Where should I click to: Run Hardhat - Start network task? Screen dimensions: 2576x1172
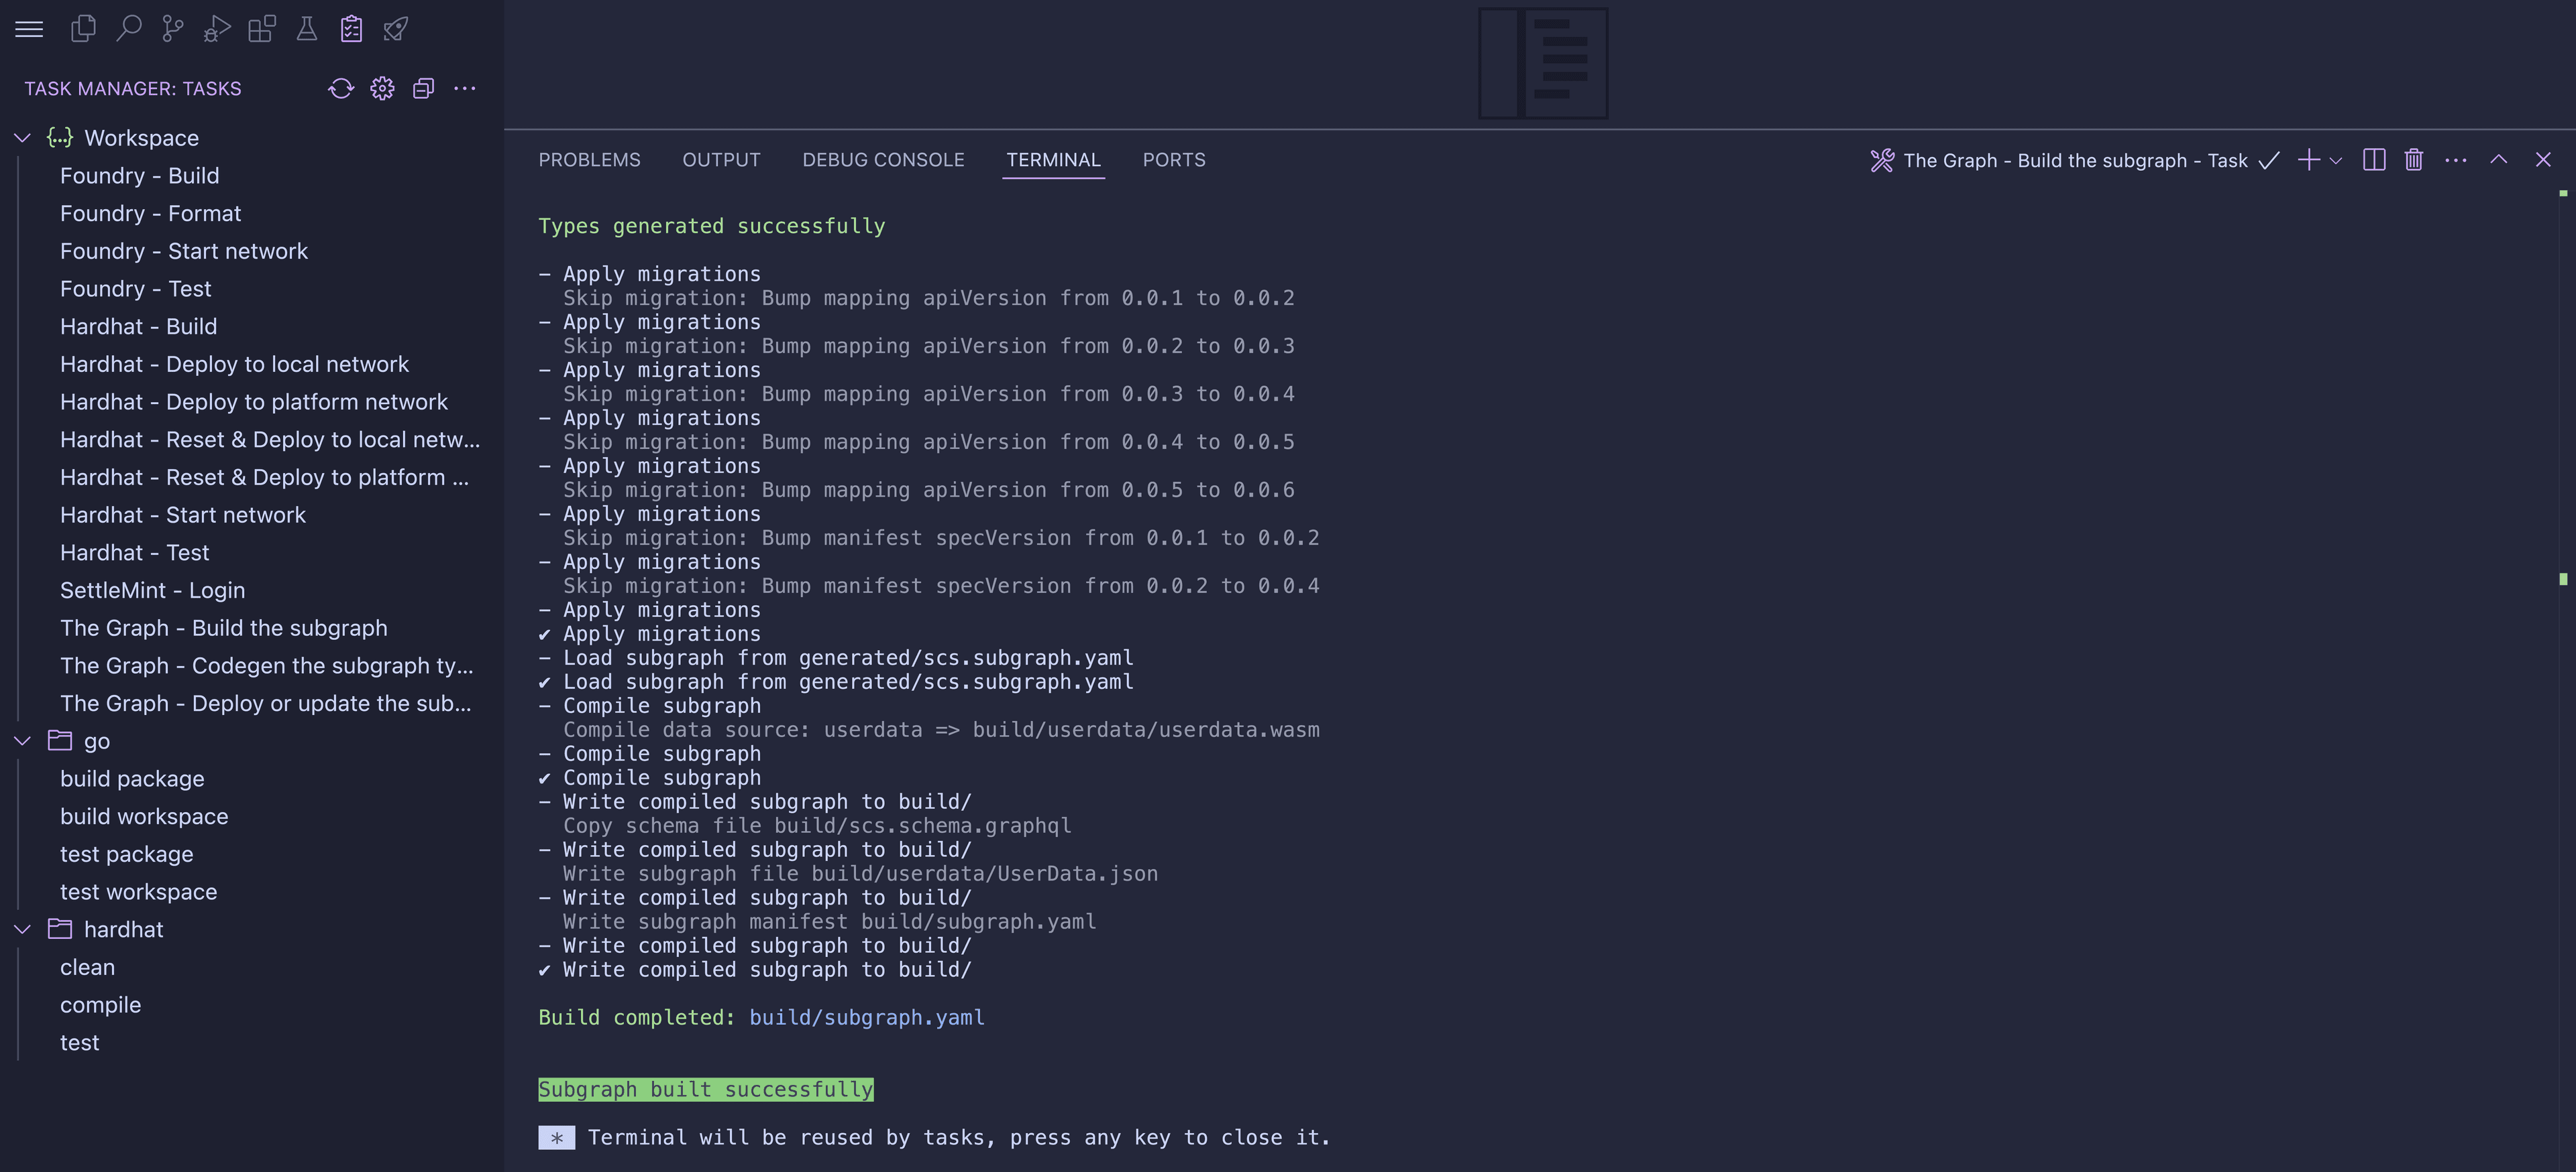[182, 515]
